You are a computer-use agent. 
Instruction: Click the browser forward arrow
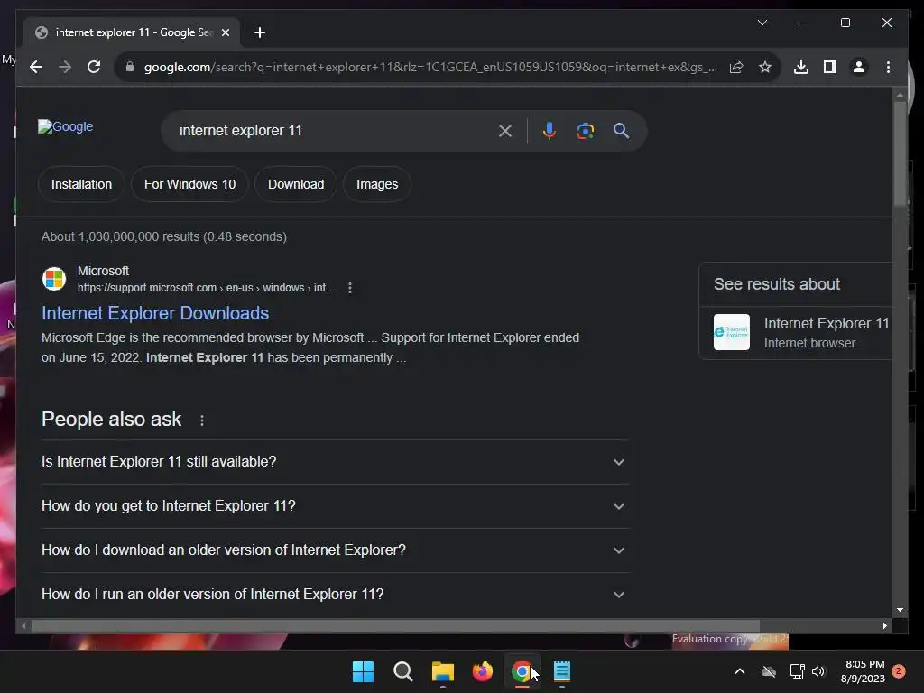(x=65, y=67)
